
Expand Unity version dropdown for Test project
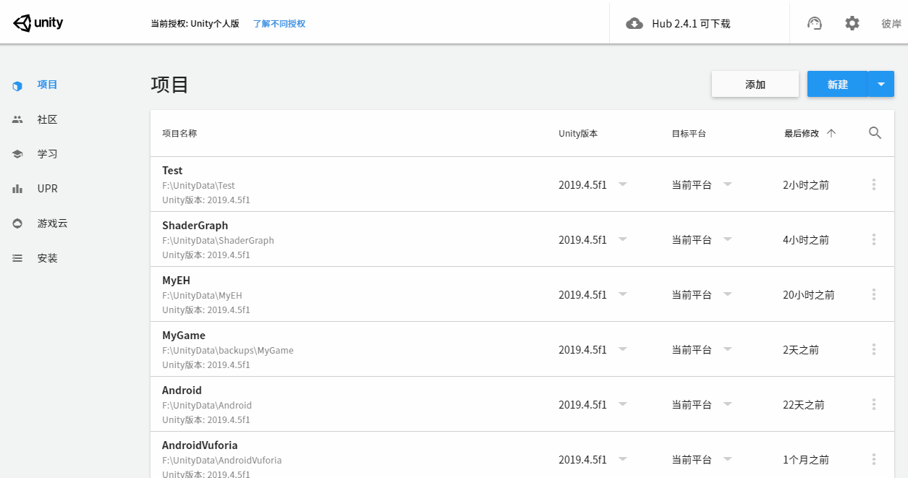(x=622, y=184)
